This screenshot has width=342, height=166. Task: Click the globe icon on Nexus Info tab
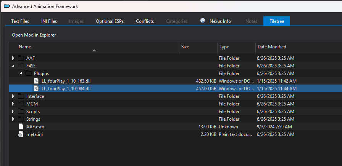click(x=203, y=21)
